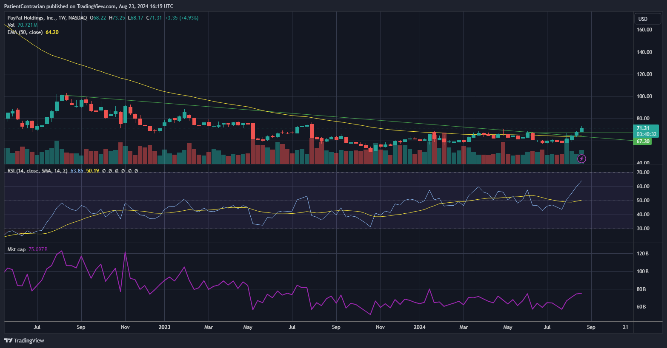The width and height of the screenshot is (667, 348).
Task: Click the 120 B market cap axis label
Action: (x=643, y=254)
